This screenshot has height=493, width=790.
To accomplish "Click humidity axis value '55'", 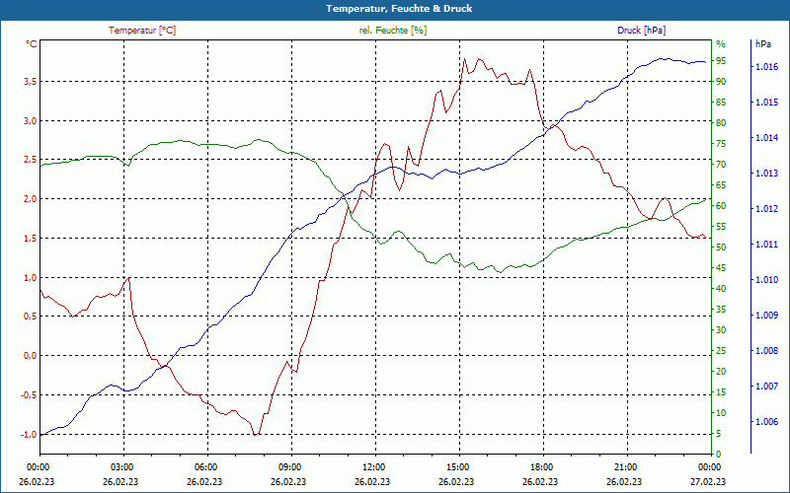I will tap(721, 227).
